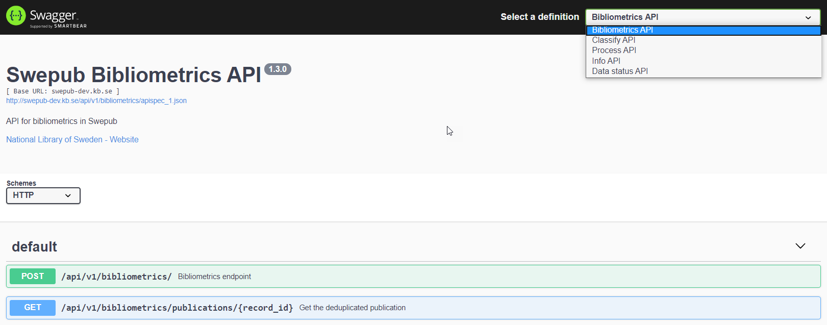Choose Info API in the dropdown
This screenshot has width=827, height=325.
tap(606, 61)
